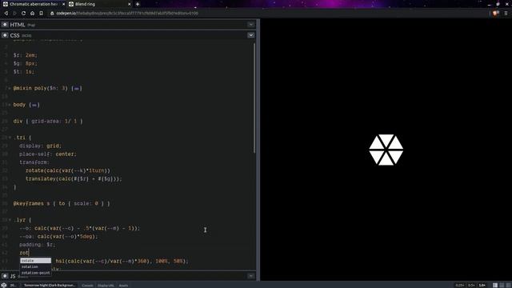512x288 pixels.
Task: Click the browser back arrow
Action: click(6, 14)
